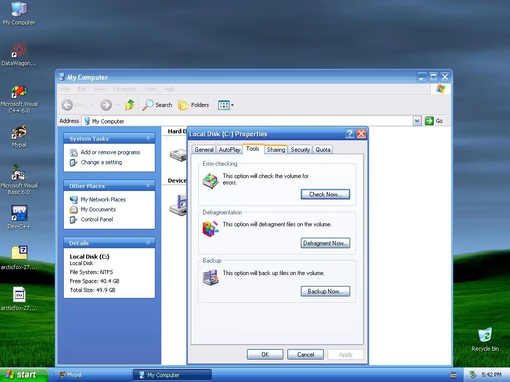Screen dimensions: 510x382
Task: Click Cancel in the Properties dialog
Action: pos(305,354)
